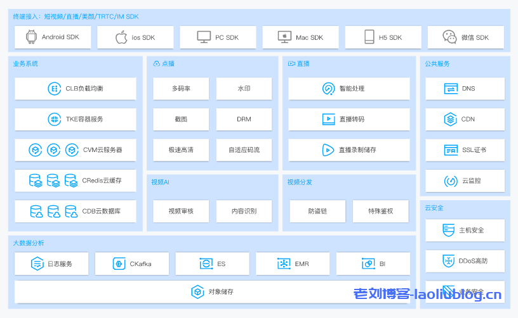Image resolution: width=518 pixels, height=318 pixels.
Task: Click the Android robot icon
Action: [31, 37]
